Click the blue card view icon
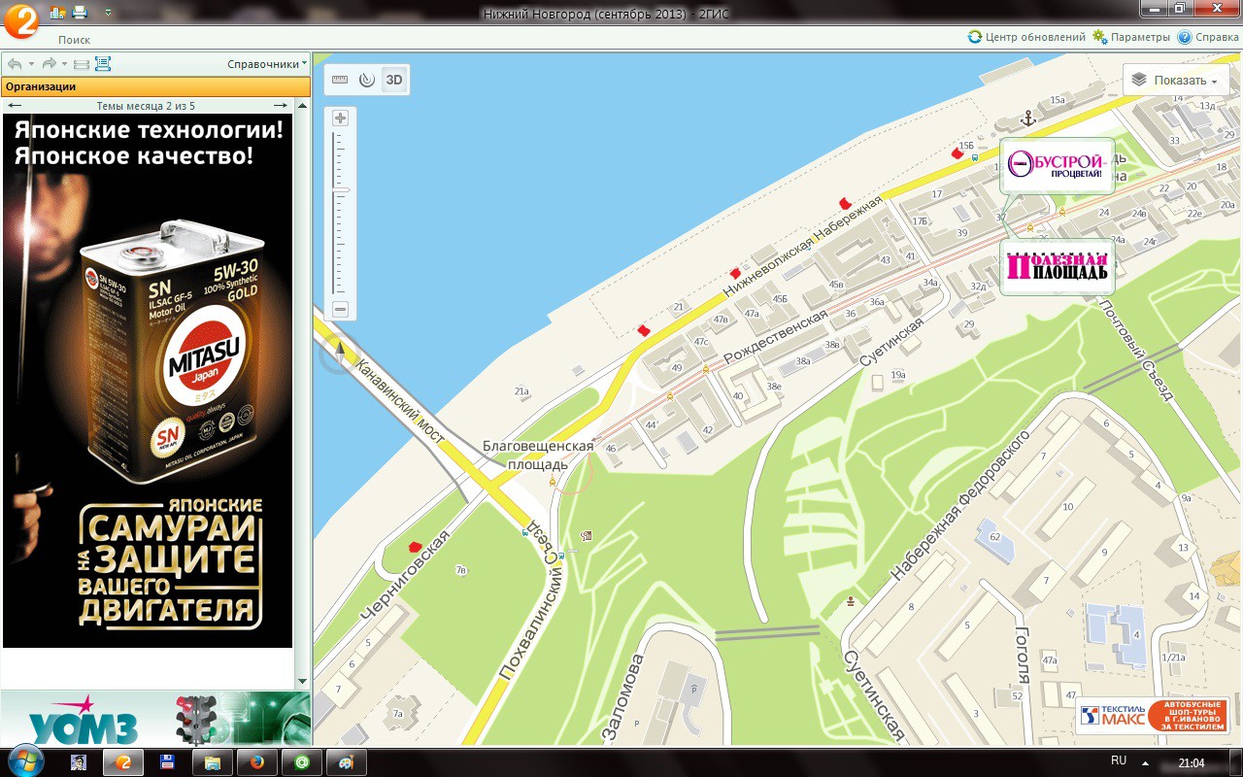The image size is (1243, 777). 103,64
